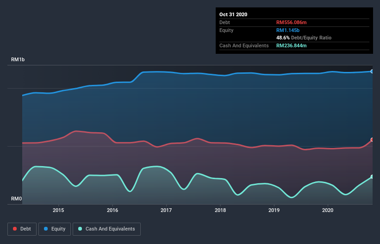
Task: Click the RM556.086m debt value
Action: 291,22
